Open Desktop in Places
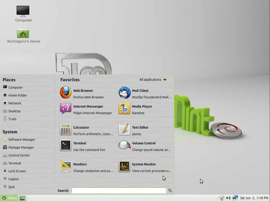 coord(15,111)
